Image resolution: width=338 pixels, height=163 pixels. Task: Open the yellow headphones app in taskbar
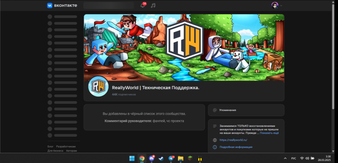[x=200, y=159]
